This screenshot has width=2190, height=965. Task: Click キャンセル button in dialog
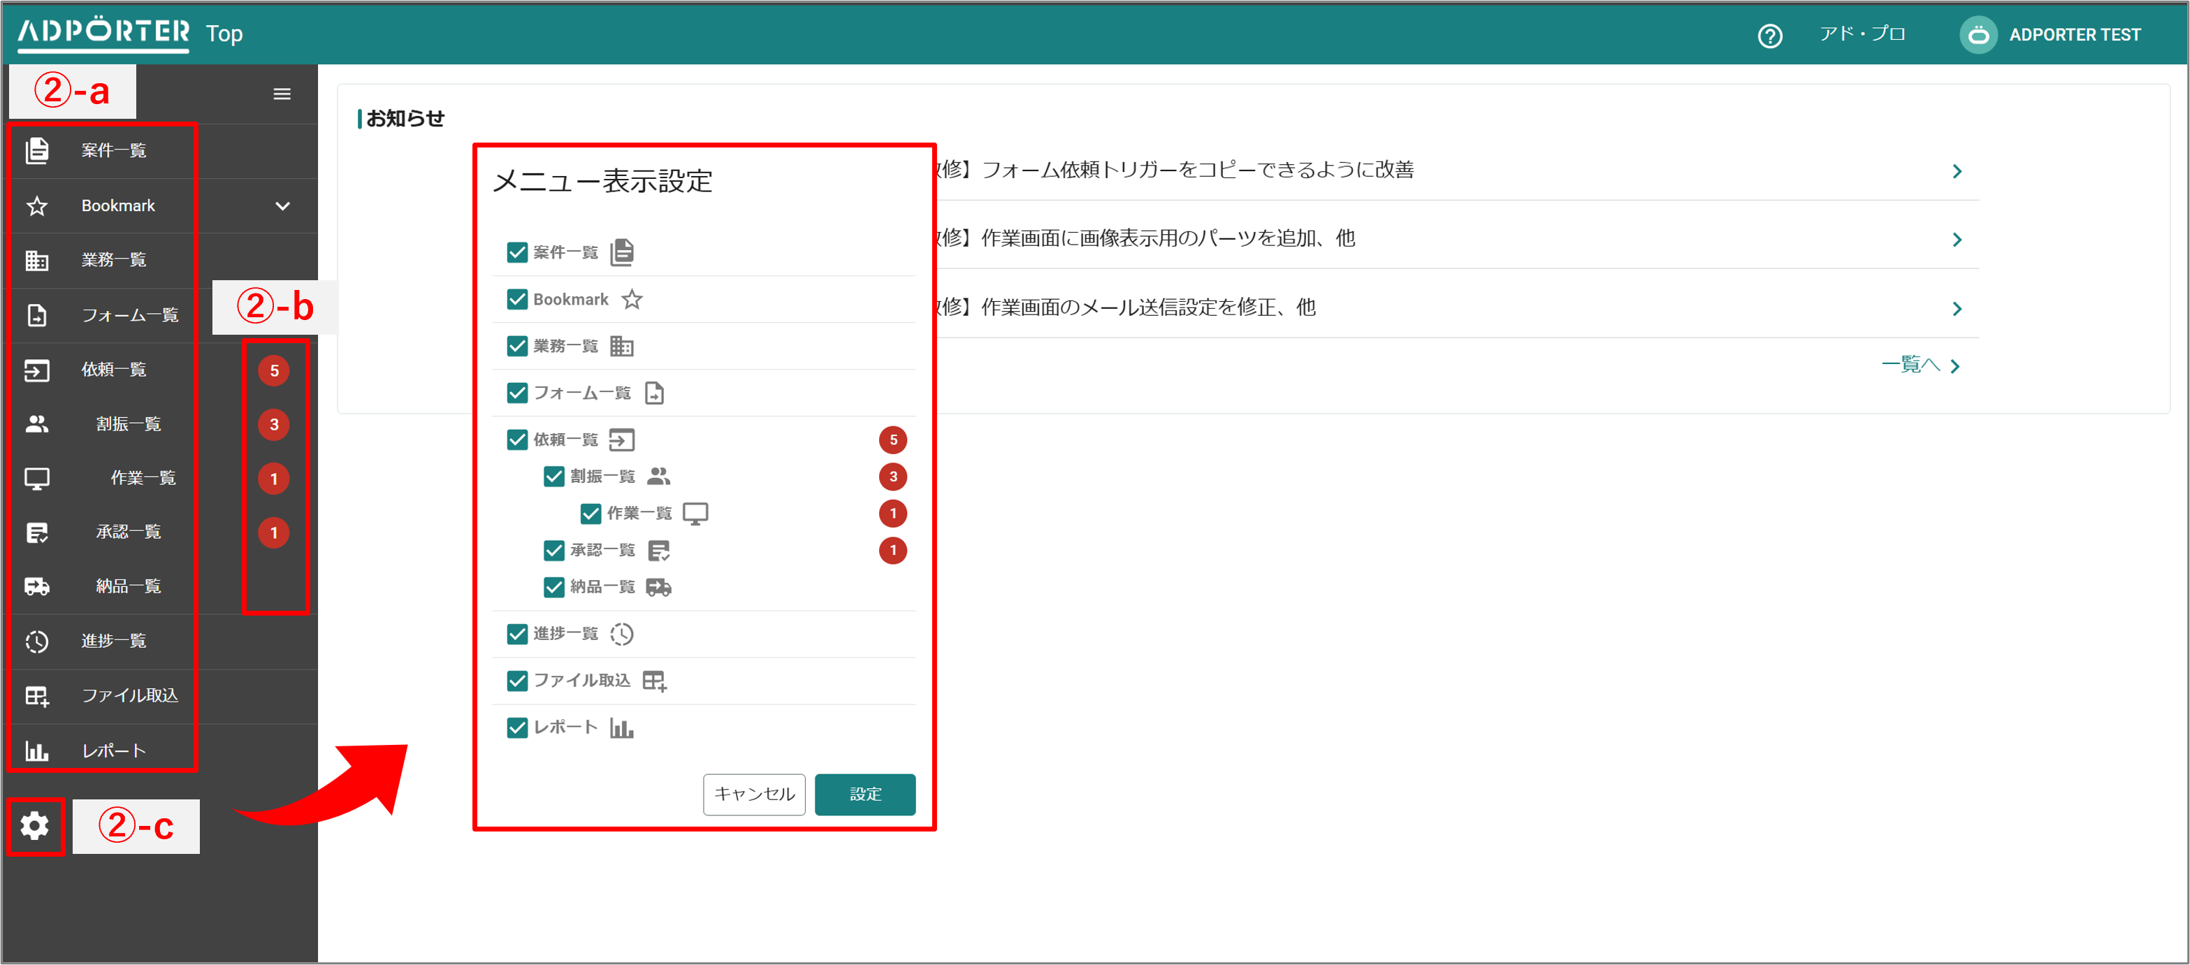pos(754,794)
